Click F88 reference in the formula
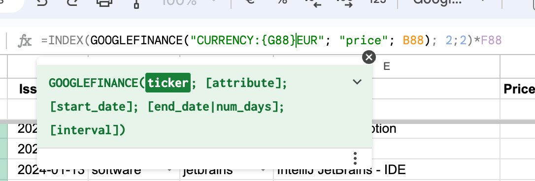535x181 pixels. [x=491, y=41]
